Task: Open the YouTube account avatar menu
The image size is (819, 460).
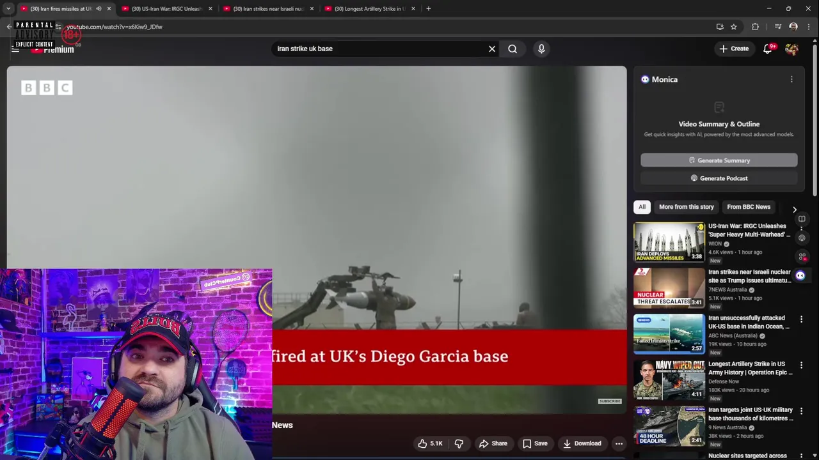Action: pos(792,49)
